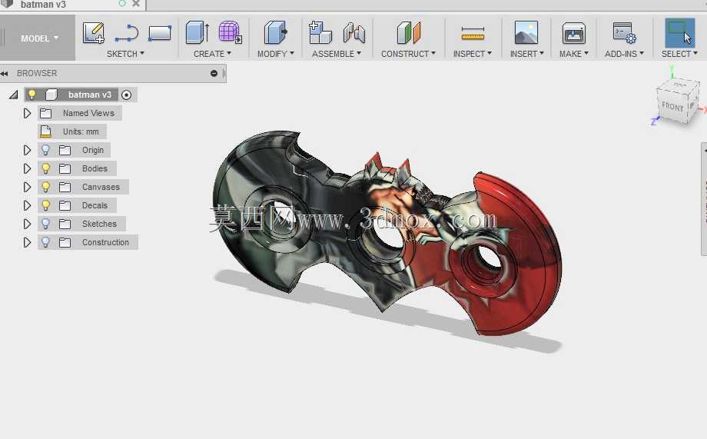The height and width of the screenshot is (439, 707).
Task: Open the MODIFY menu
Action: pos(275,54)
